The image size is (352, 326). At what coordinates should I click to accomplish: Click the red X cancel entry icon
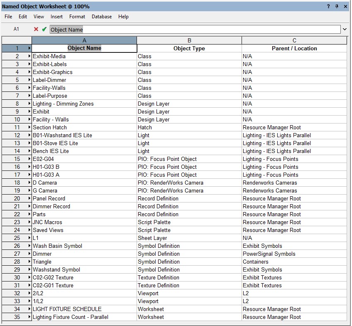tap(36, 29)
